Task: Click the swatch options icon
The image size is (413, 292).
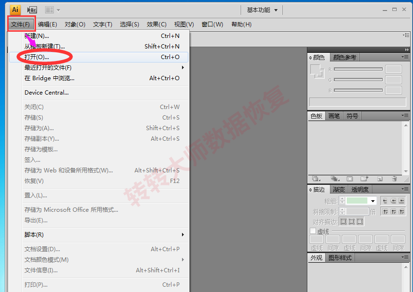Action: (x=350, y=179)
